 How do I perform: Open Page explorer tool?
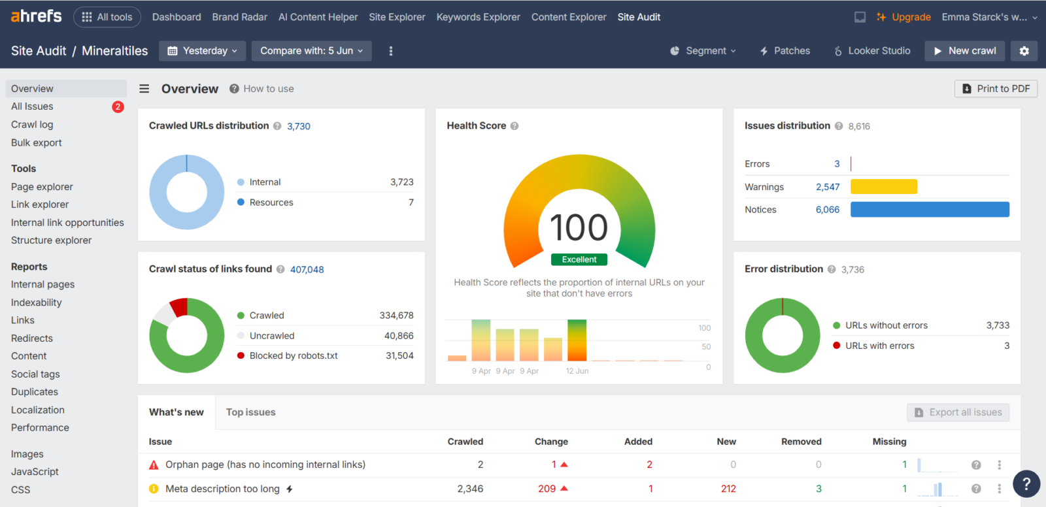pyautogui.click(x=42, y=187)
